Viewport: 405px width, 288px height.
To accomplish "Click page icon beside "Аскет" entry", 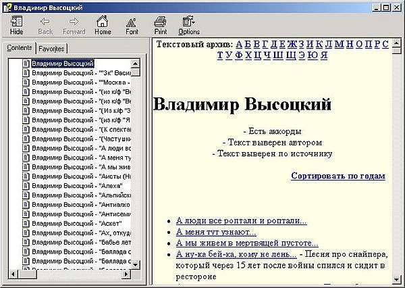I will click(26, 223).
